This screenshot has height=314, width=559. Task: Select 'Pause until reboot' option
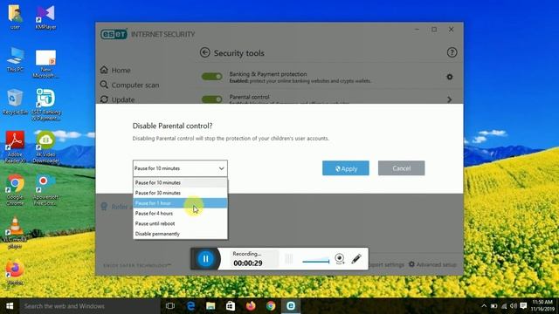180,223
